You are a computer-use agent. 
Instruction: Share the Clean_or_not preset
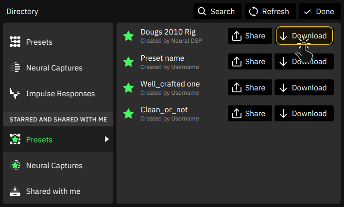pyautogui.click(x=250, y=113)
